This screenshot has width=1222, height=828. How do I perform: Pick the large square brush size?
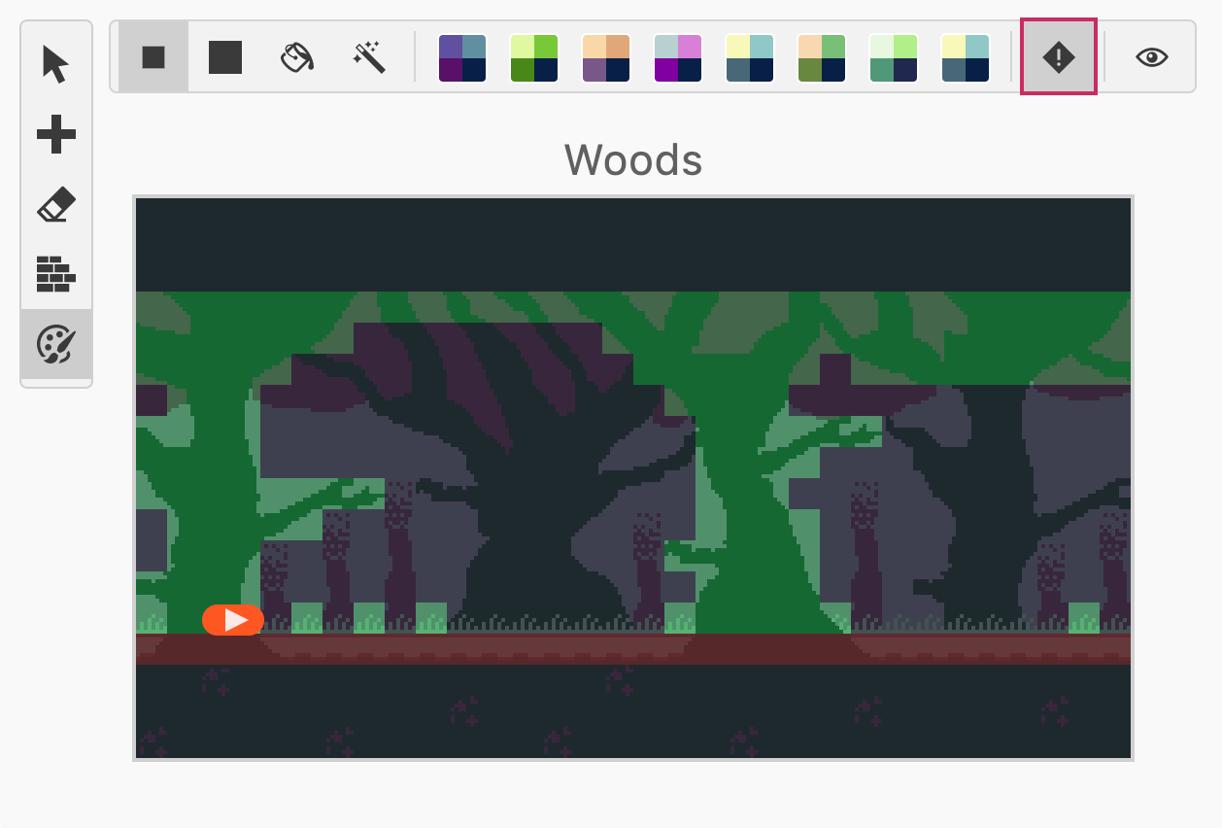pyautogui.click(x=225, y=57)
